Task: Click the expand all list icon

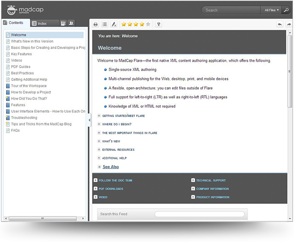Action: pyautogui.click(x=105, y=24)
